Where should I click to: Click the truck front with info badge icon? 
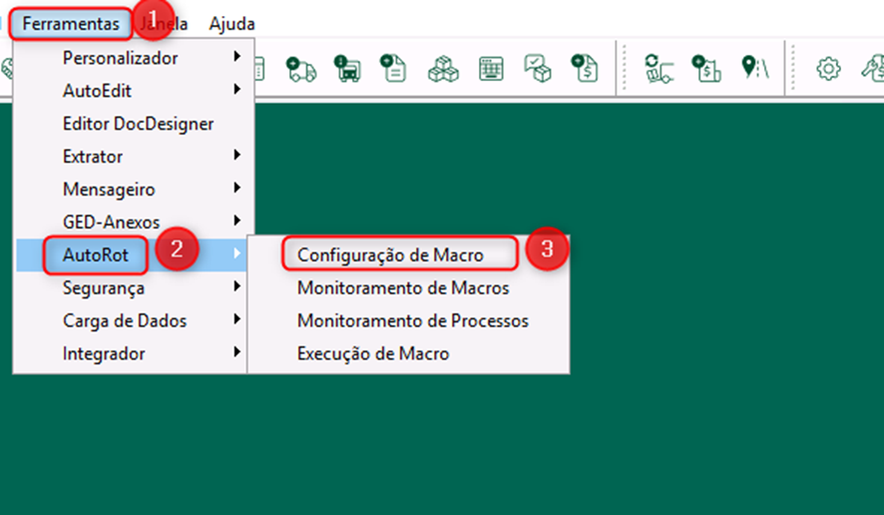click(x=347, y=69)
